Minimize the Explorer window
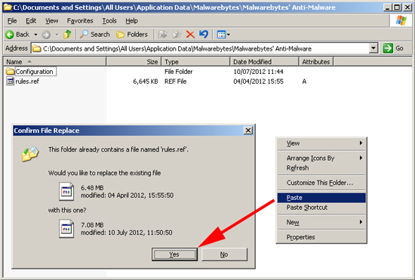 (x=388, y=7)
